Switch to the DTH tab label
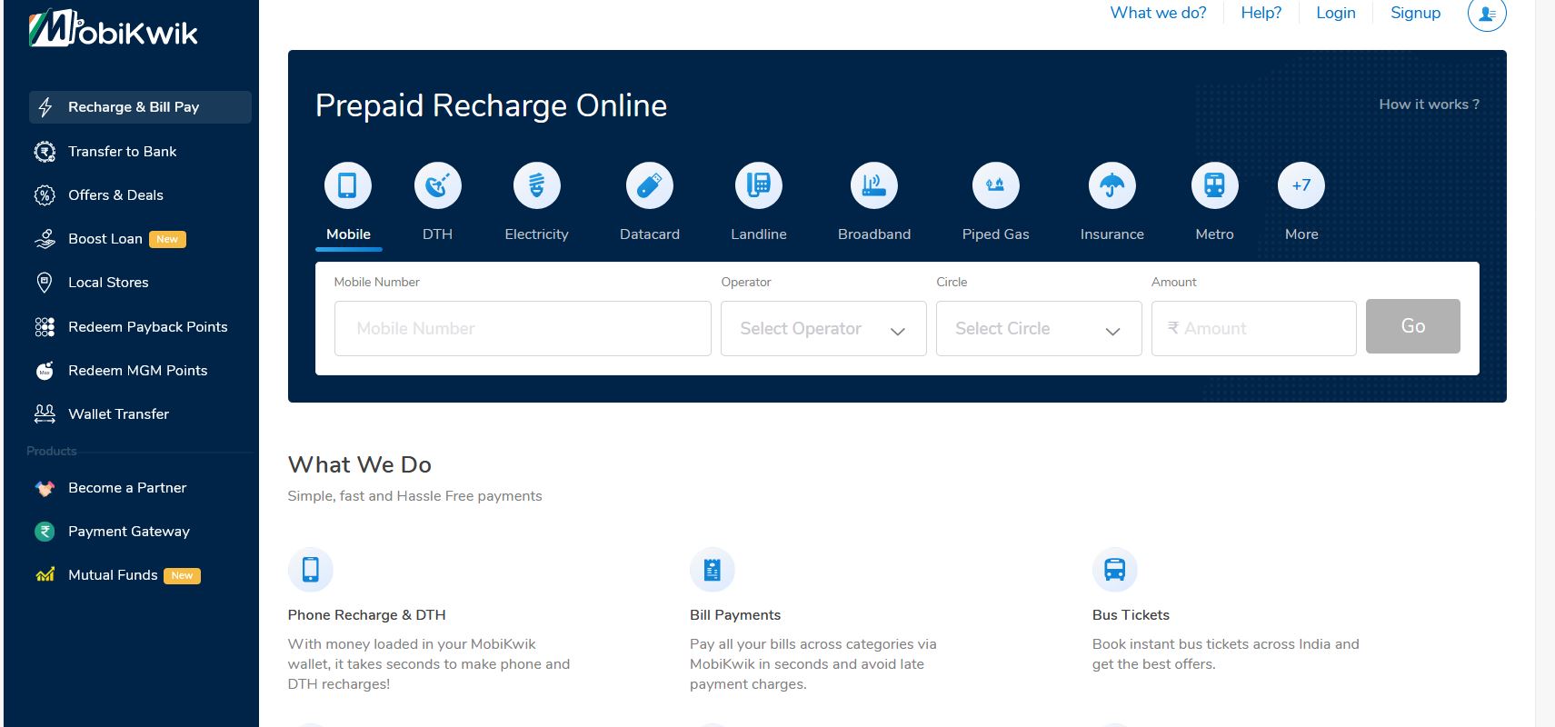Screen dimensions: 1555x727 [x=437, y=234]
